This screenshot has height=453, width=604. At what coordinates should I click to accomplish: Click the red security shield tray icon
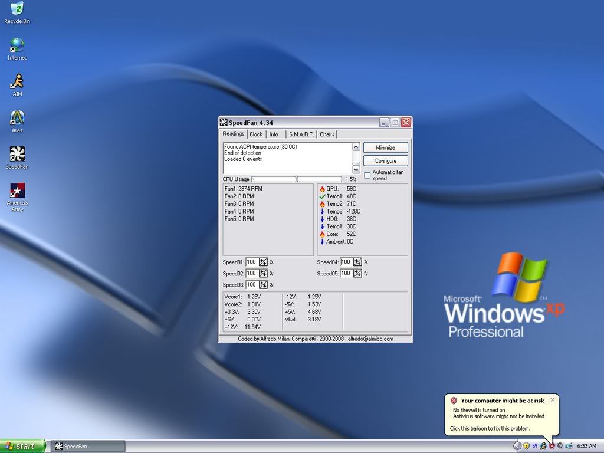[x=552, y=446]
